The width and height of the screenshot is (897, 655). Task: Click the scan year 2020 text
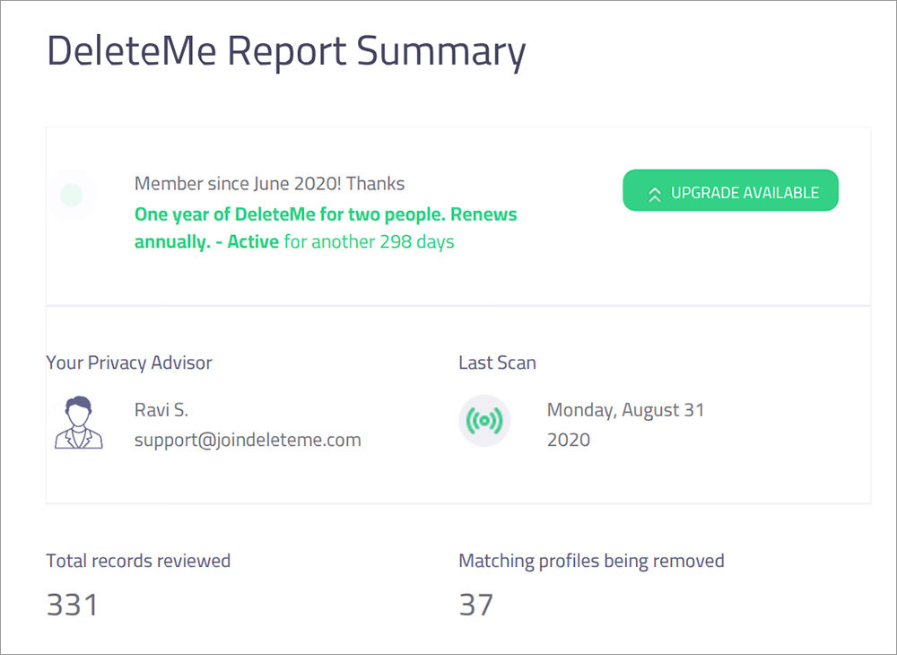569,440
